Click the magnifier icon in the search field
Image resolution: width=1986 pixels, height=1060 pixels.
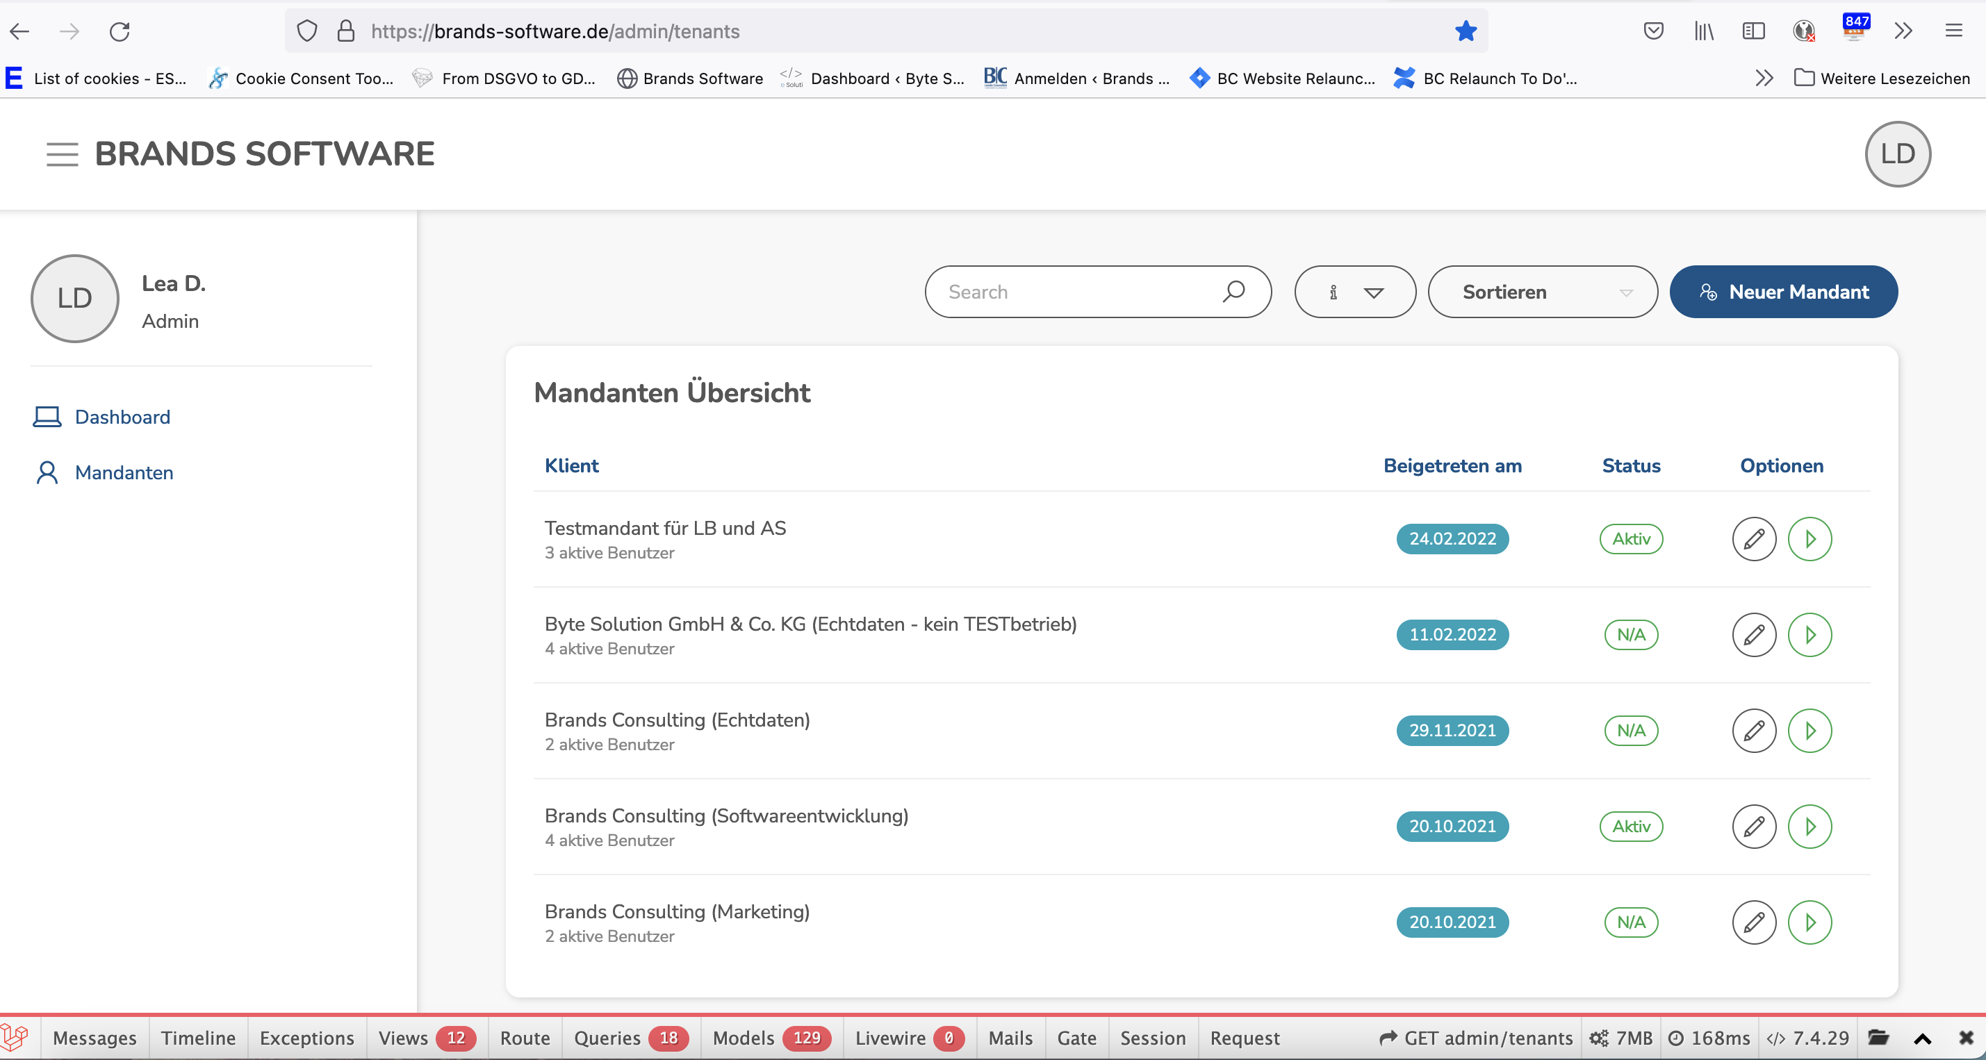pos(1233,292)
